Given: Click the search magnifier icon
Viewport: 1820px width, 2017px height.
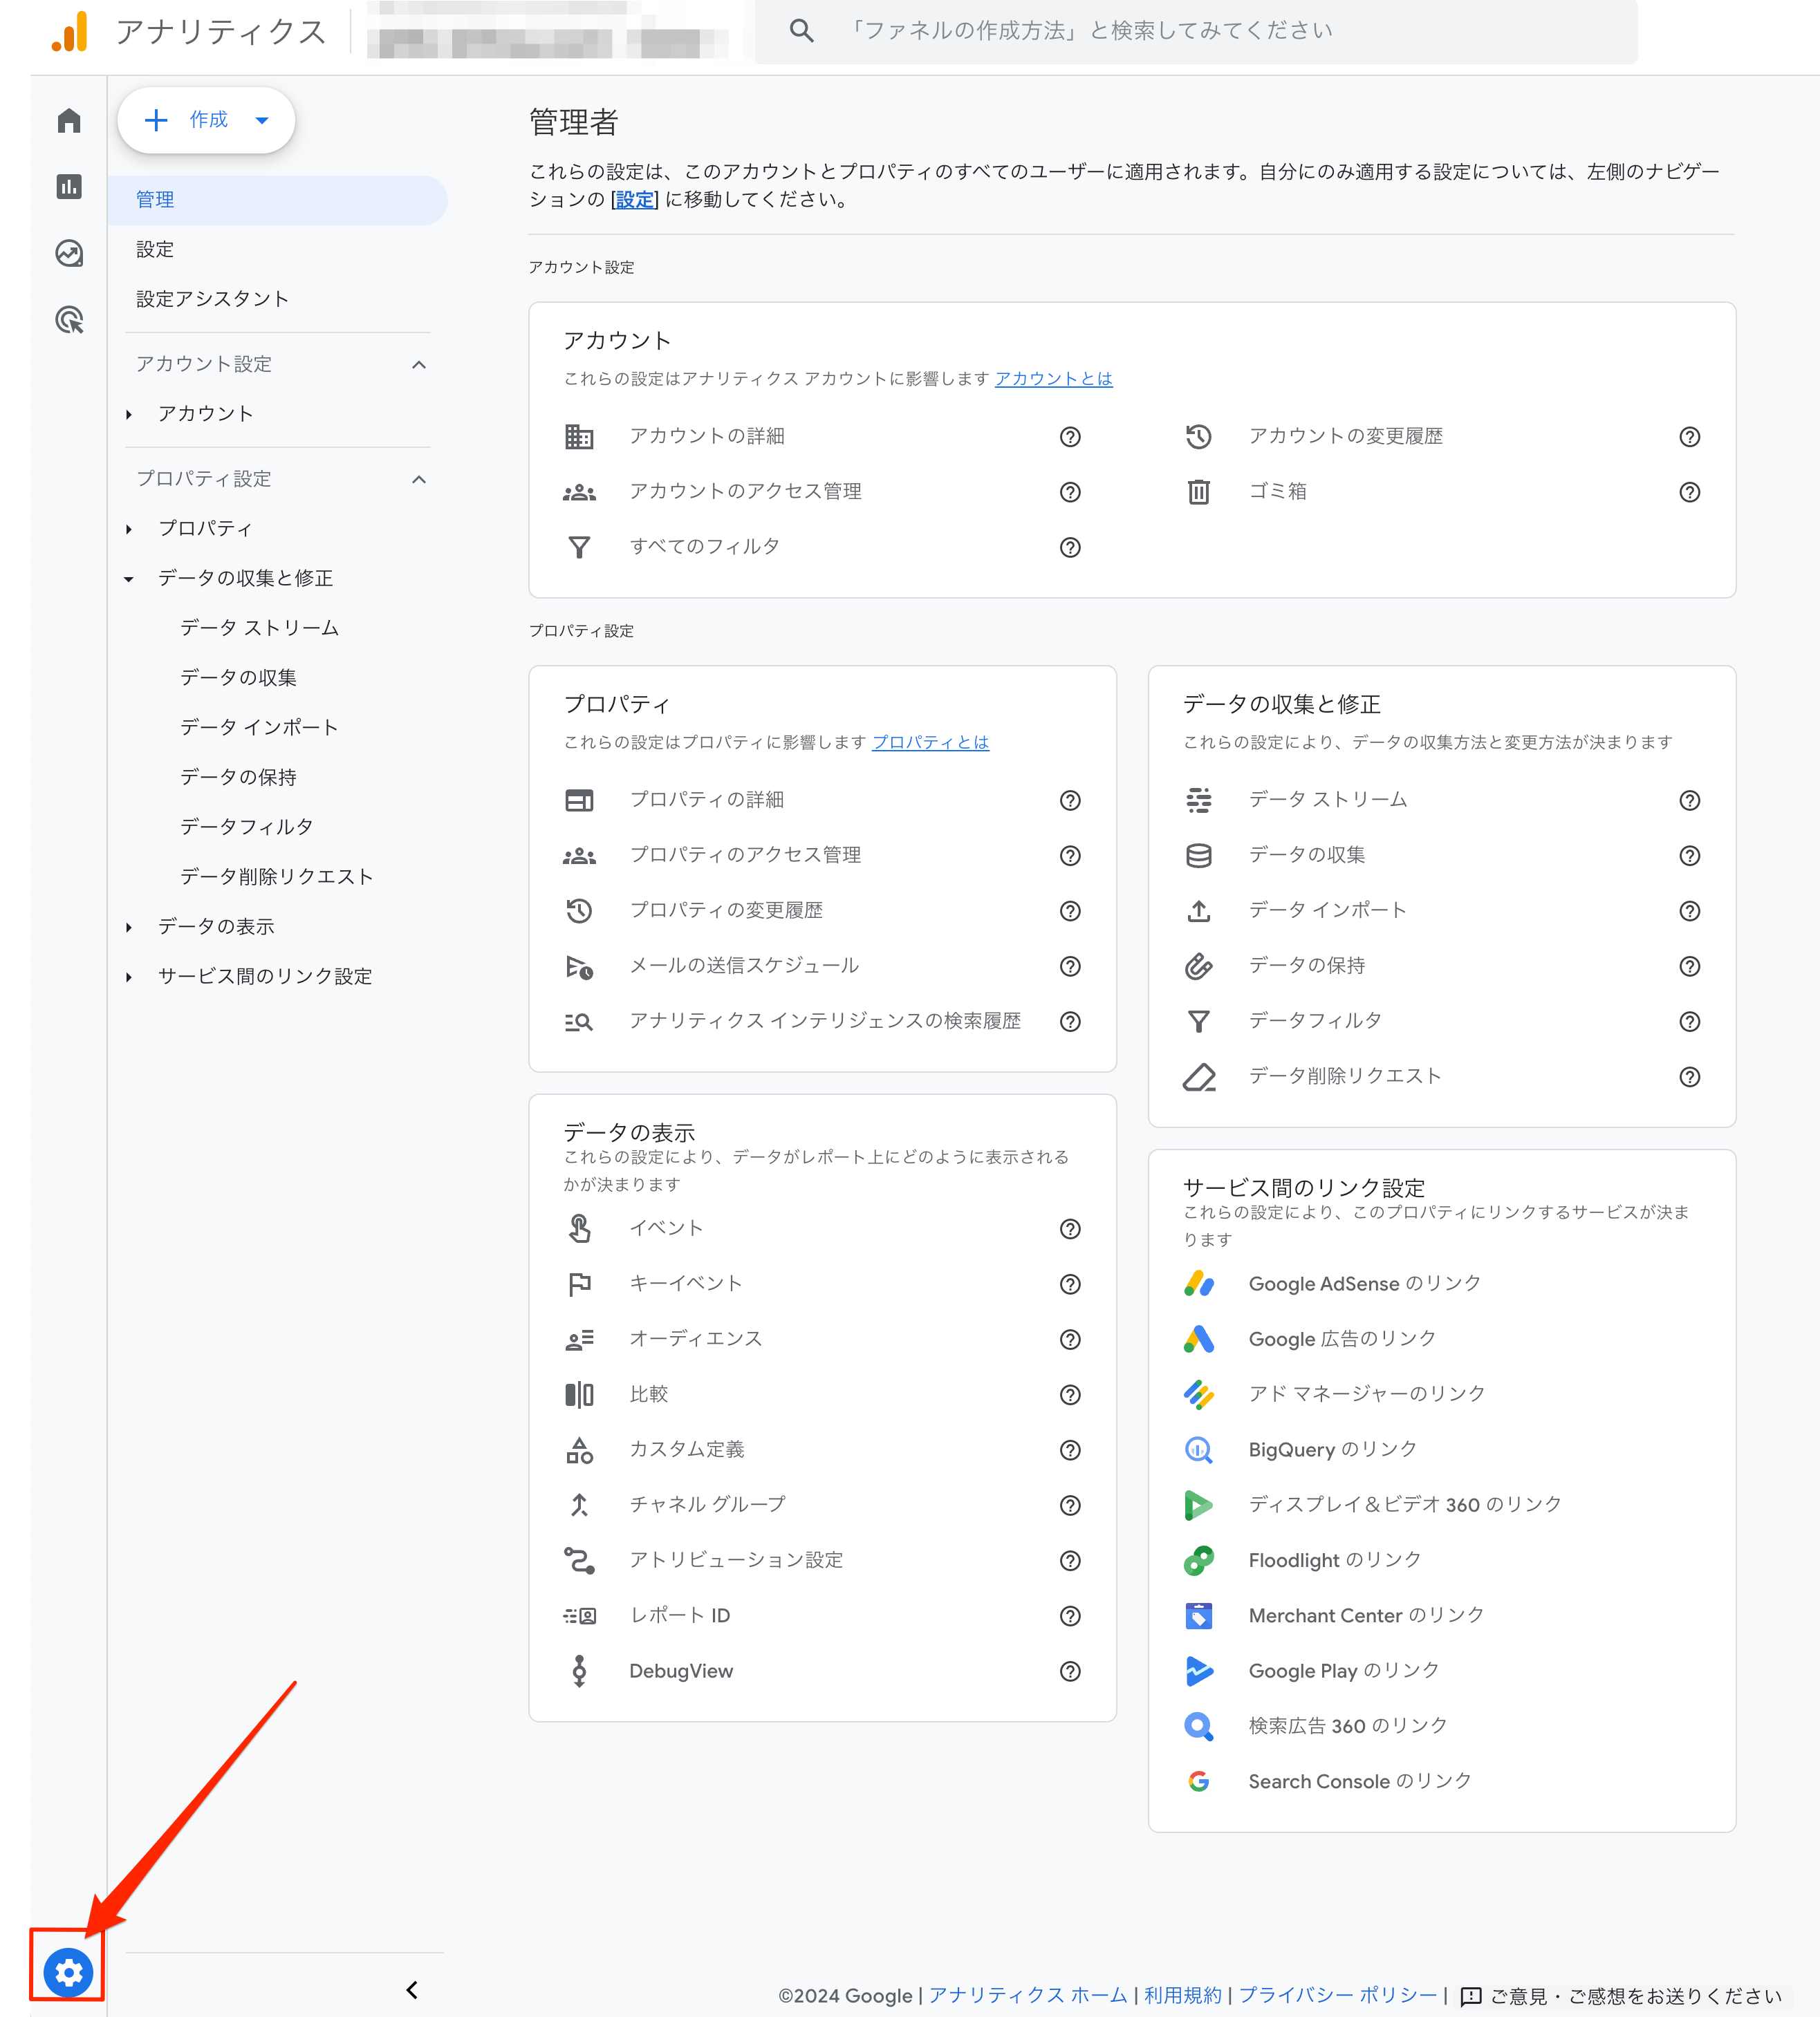Looking at the screenshot, I should 801,31.
